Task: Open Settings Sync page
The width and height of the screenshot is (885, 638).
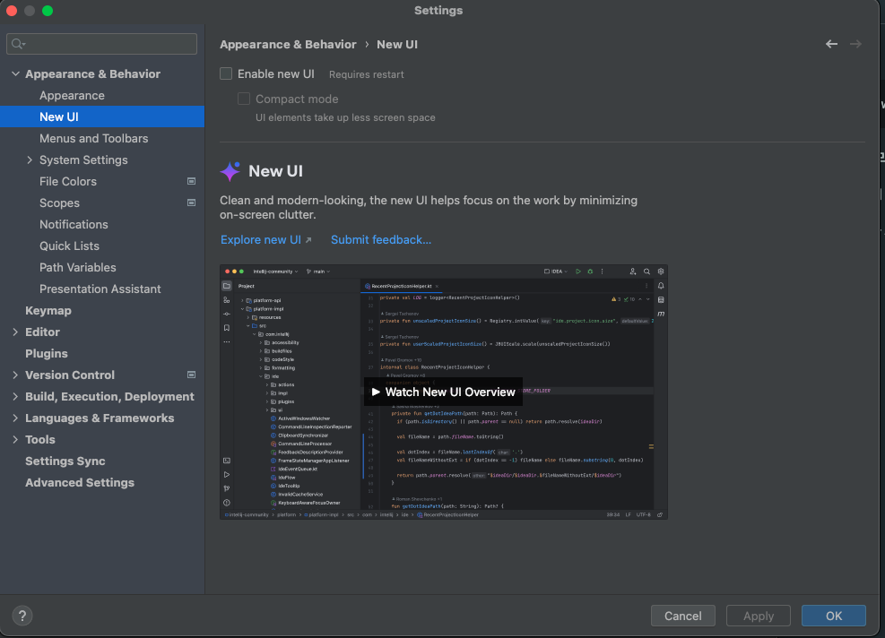Action: [65, 461]
